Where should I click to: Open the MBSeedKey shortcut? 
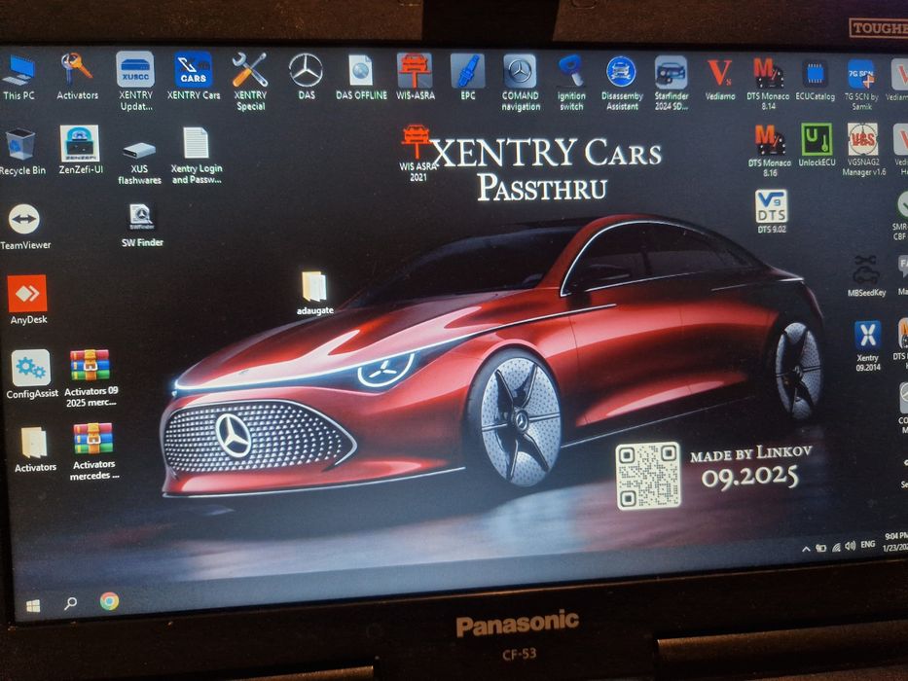click(866, 275)
